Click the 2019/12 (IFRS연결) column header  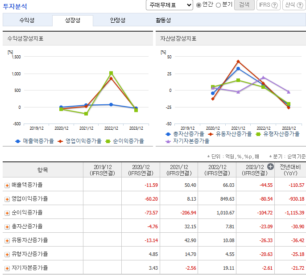[103, 170]
